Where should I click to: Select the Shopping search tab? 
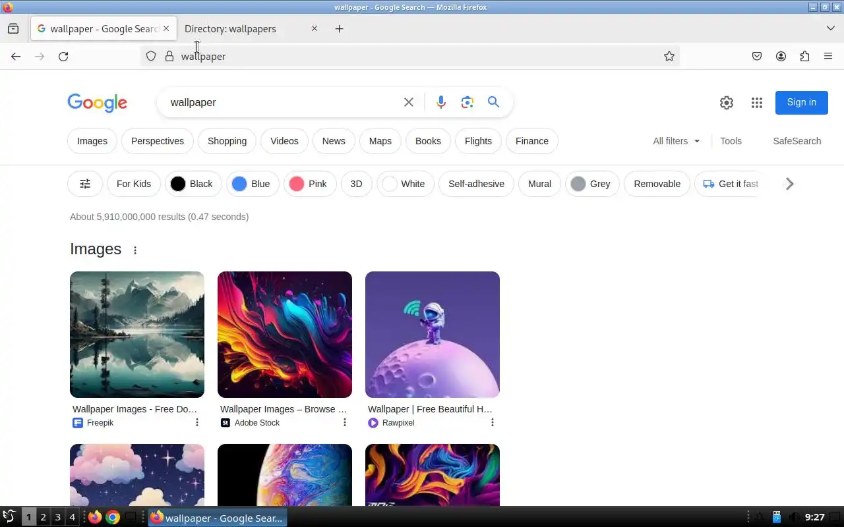coord(227,141)
